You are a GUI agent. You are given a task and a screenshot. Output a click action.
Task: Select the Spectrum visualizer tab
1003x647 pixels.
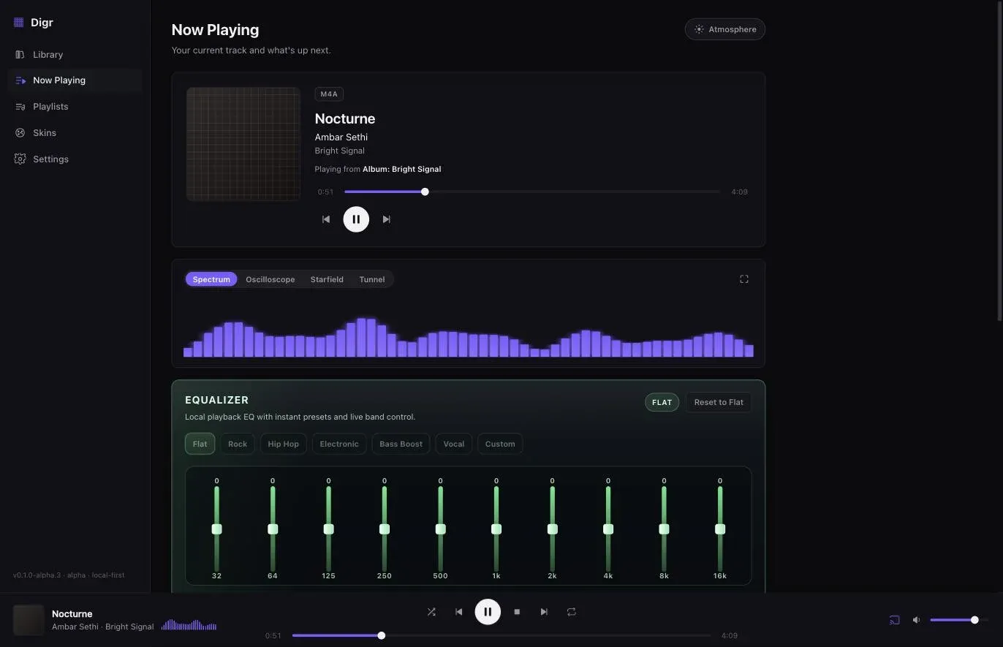click(211, 279)
